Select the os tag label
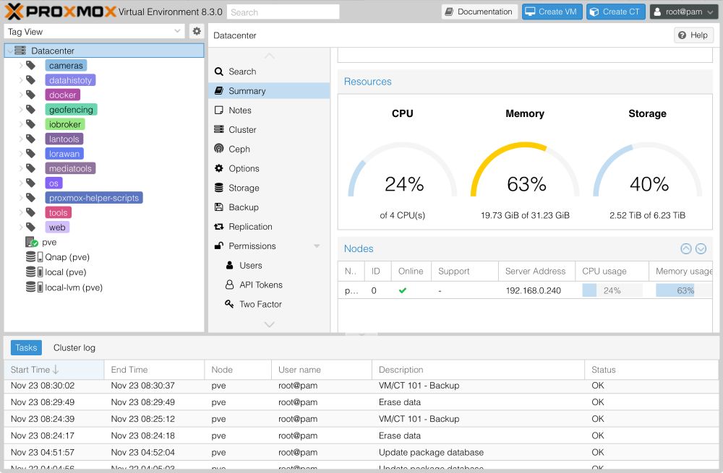This screenshot has height=473, width=723. [x=54, y=183]
